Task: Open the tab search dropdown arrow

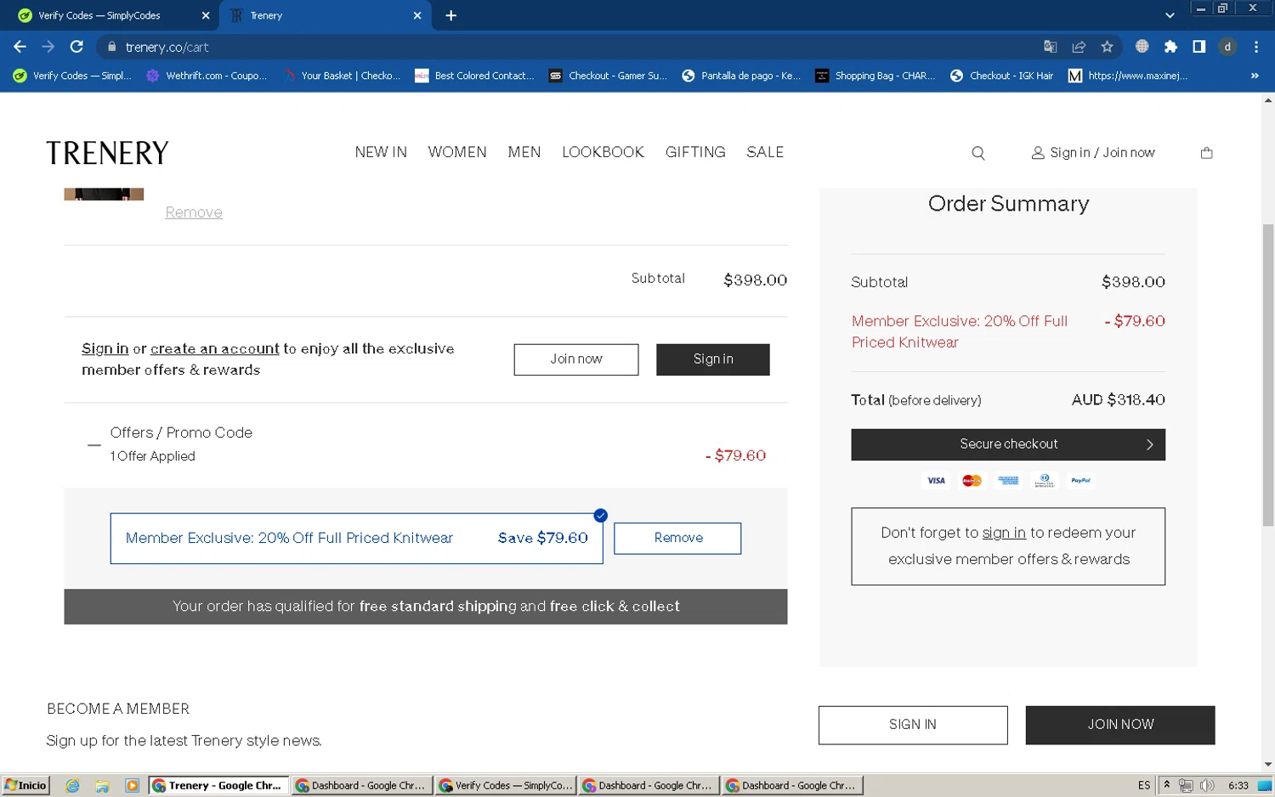Action: point(1170,15)
